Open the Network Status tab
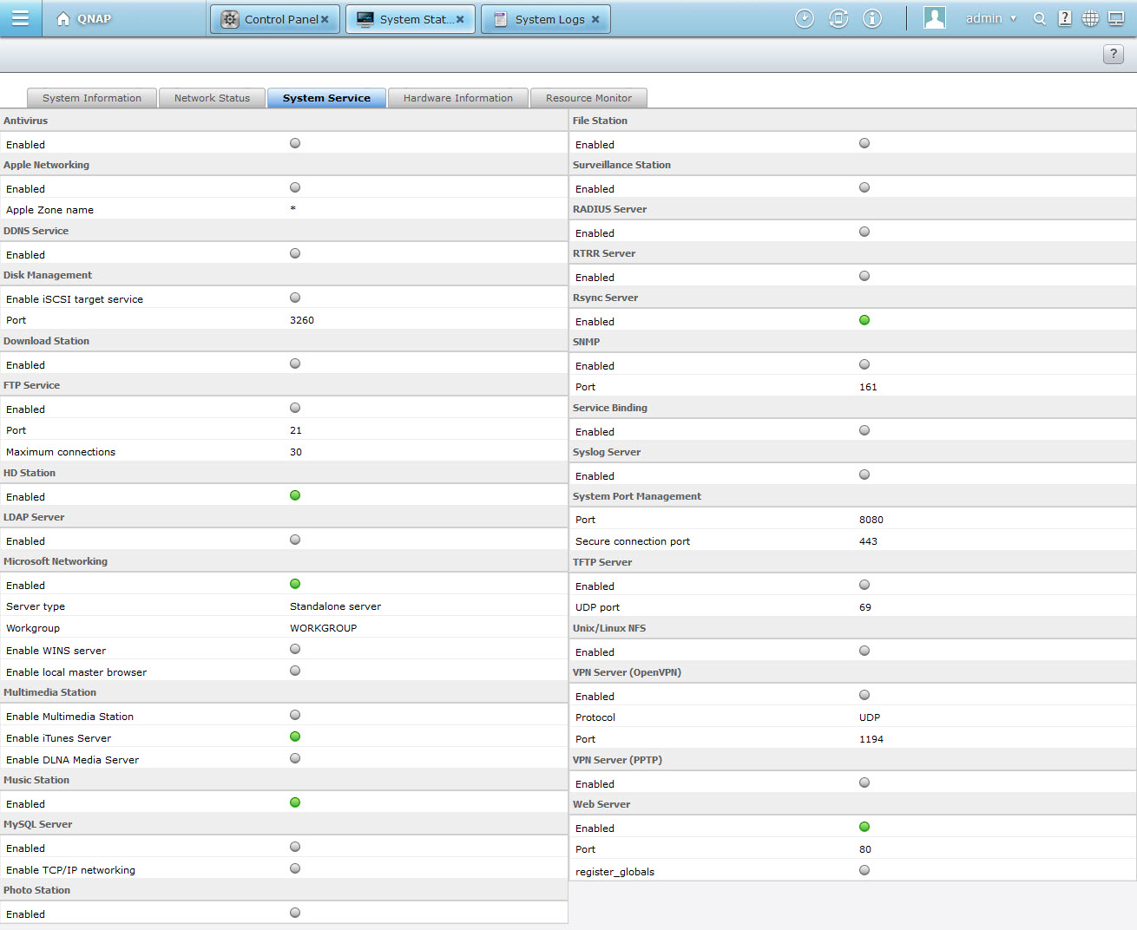 tap(212, 98)
